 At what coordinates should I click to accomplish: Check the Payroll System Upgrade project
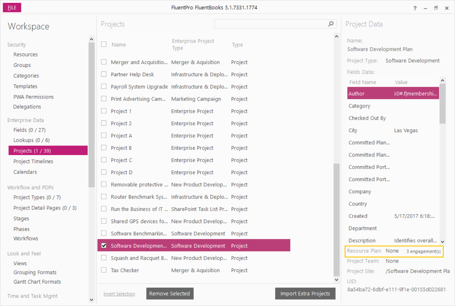[104, 86]
